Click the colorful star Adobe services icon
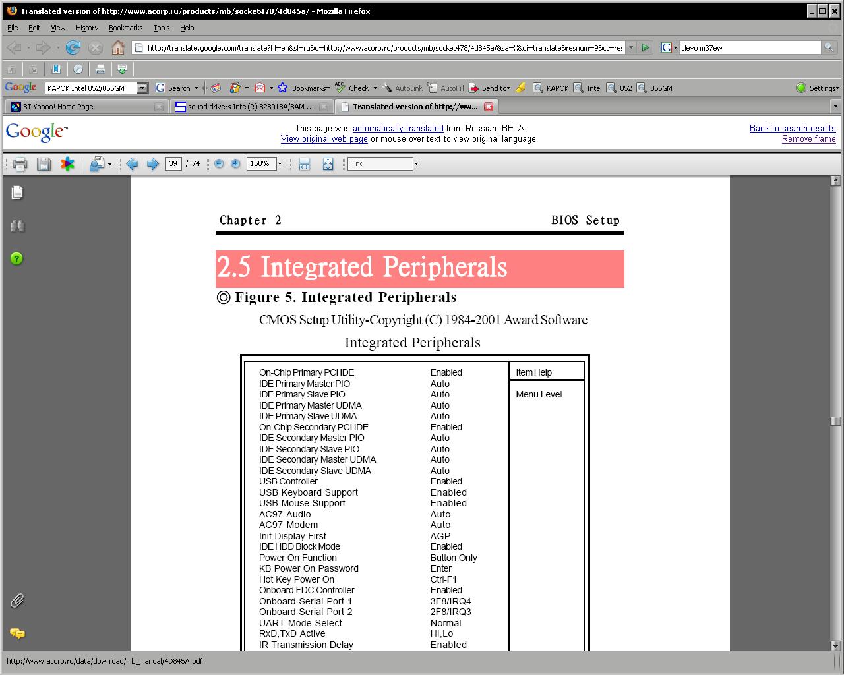Image resolution: width=844 pixels, height=675 pixels. point(67,164)
